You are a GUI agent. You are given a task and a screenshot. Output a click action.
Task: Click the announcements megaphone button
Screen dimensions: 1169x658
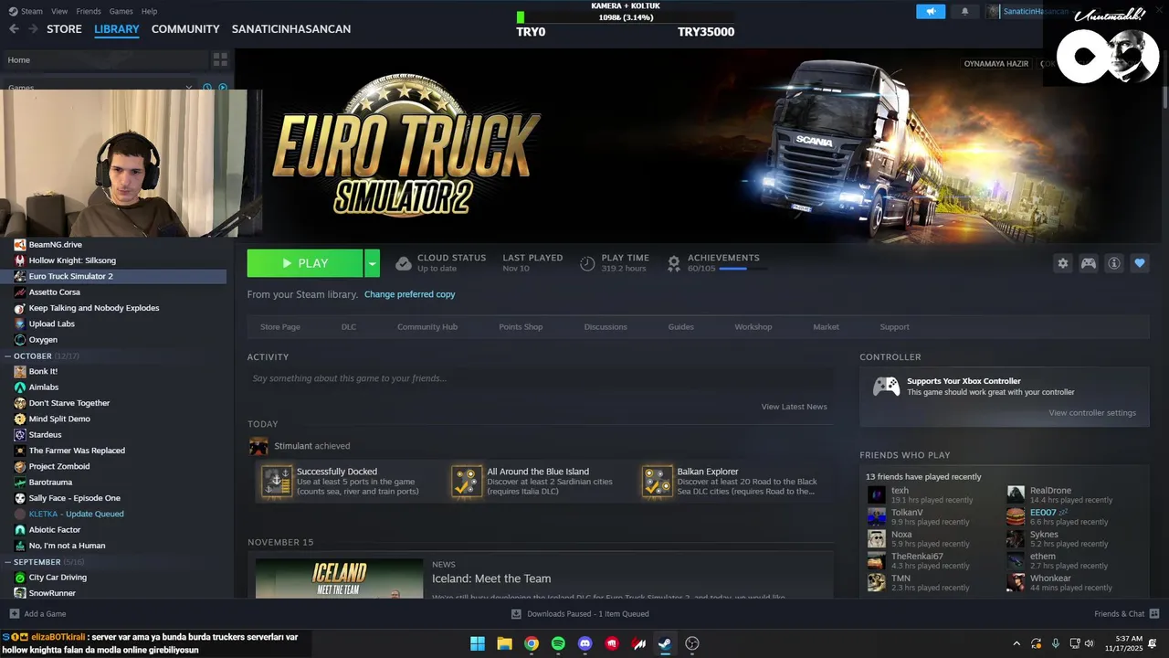pos(931,11)
